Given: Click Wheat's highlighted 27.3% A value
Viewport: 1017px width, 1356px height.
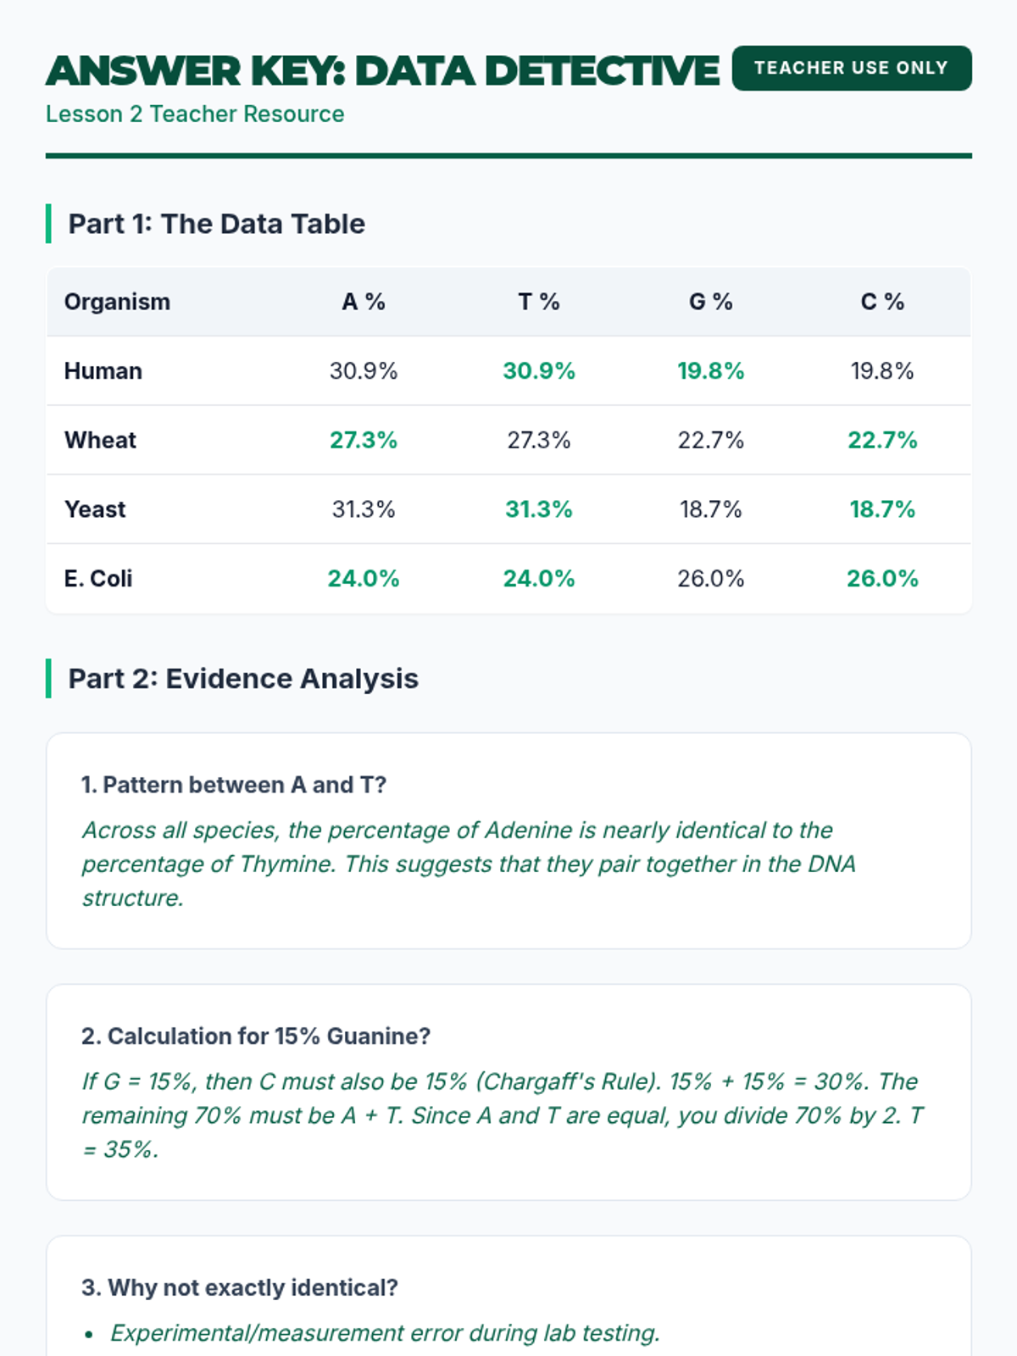Looking at the screenshot, I should click(x=364, y=440).
